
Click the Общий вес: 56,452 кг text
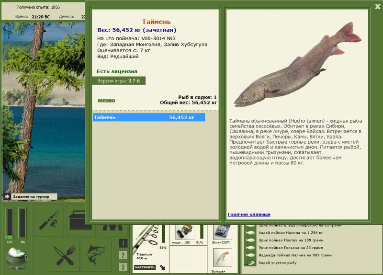click(188, 103)
